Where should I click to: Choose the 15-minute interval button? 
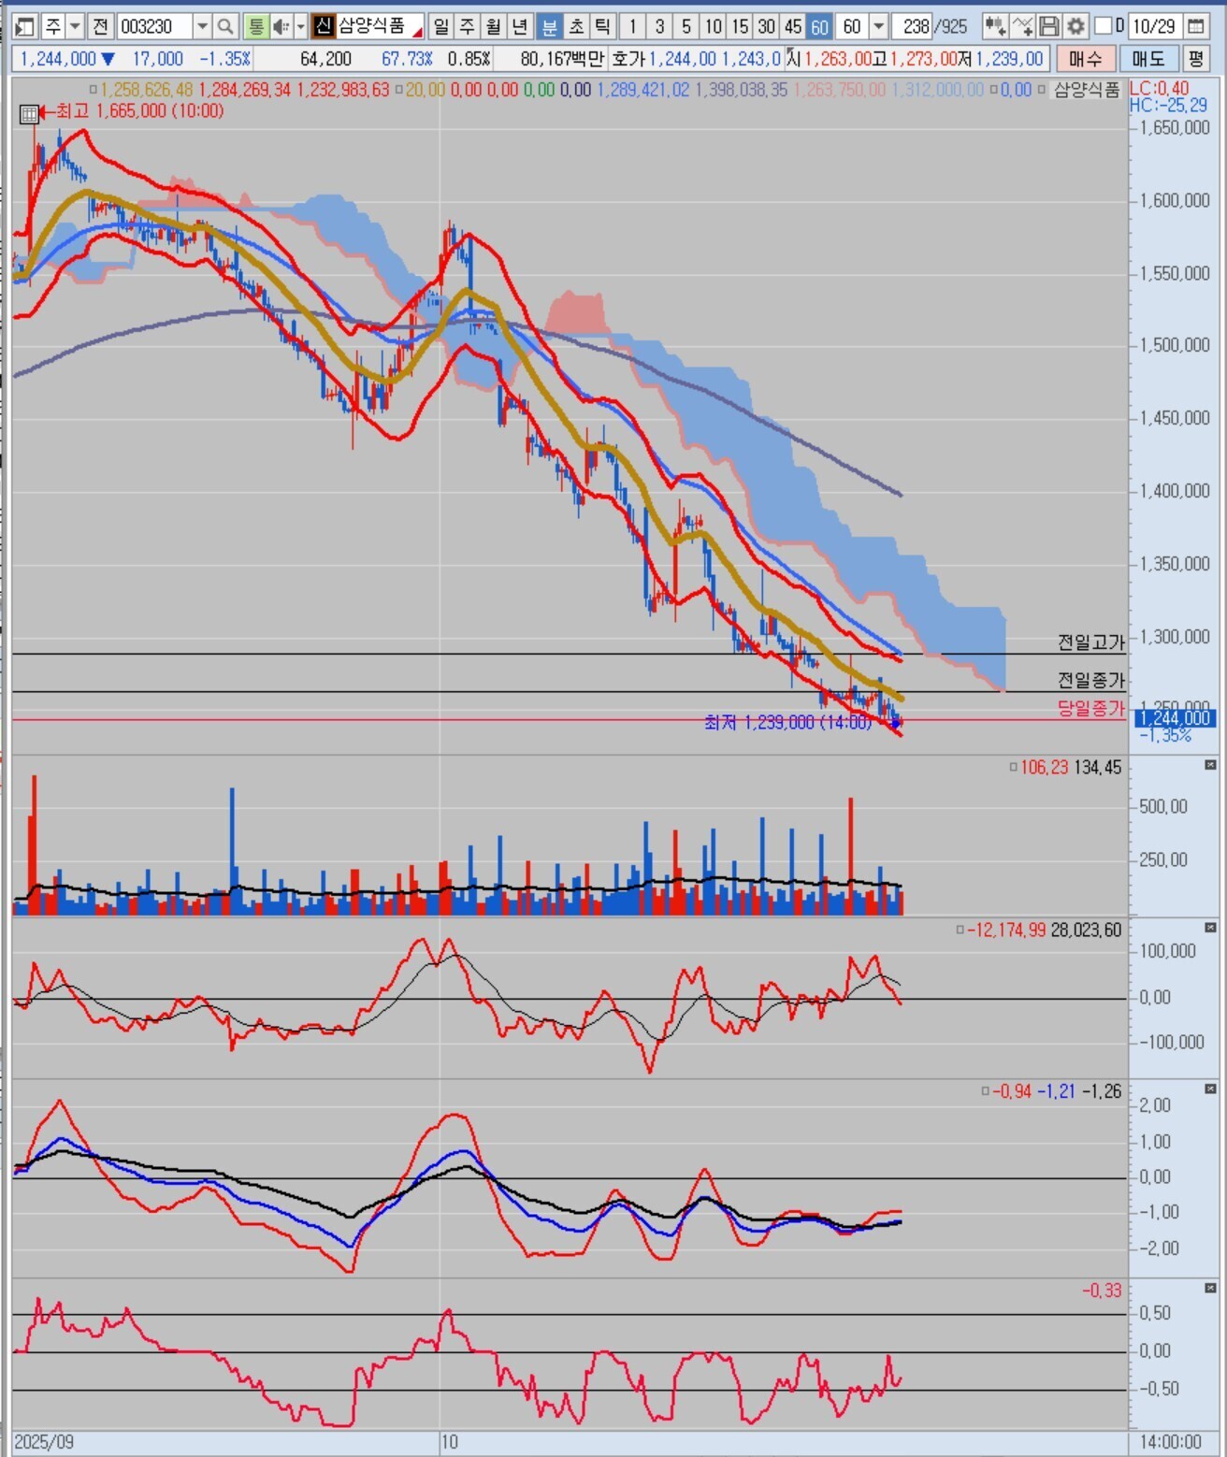(x=740, y=26)
